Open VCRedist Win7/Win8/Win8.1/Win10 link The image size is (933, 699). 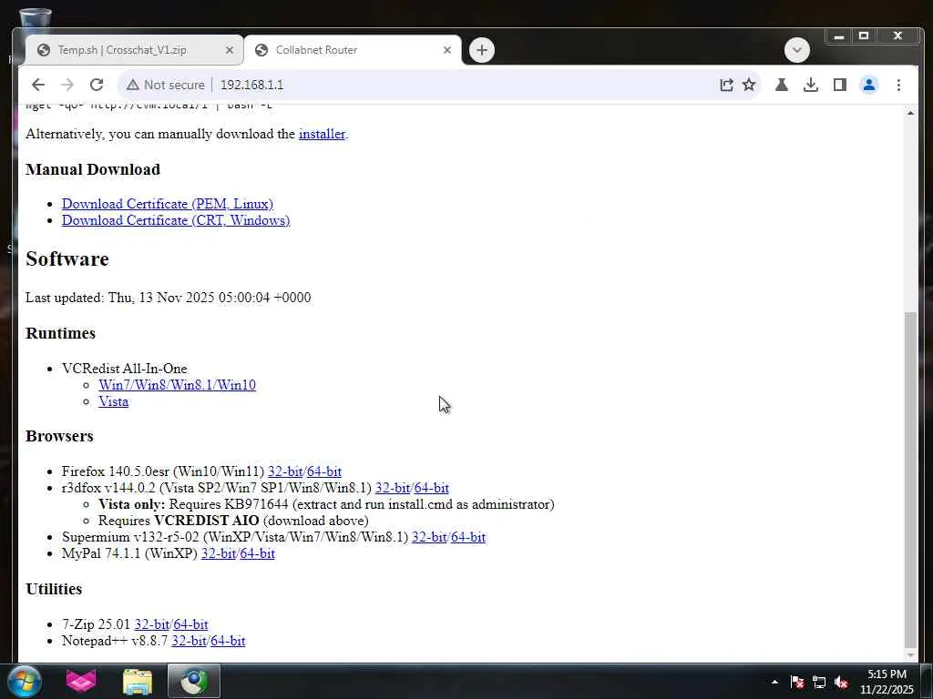pos(178,385)
